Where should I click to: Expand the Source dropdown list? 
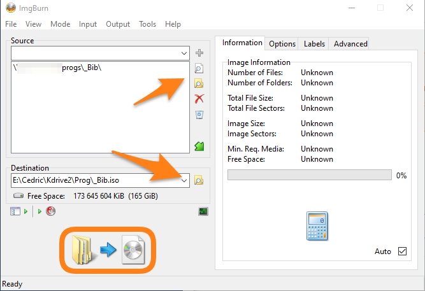tap(184, 53)
